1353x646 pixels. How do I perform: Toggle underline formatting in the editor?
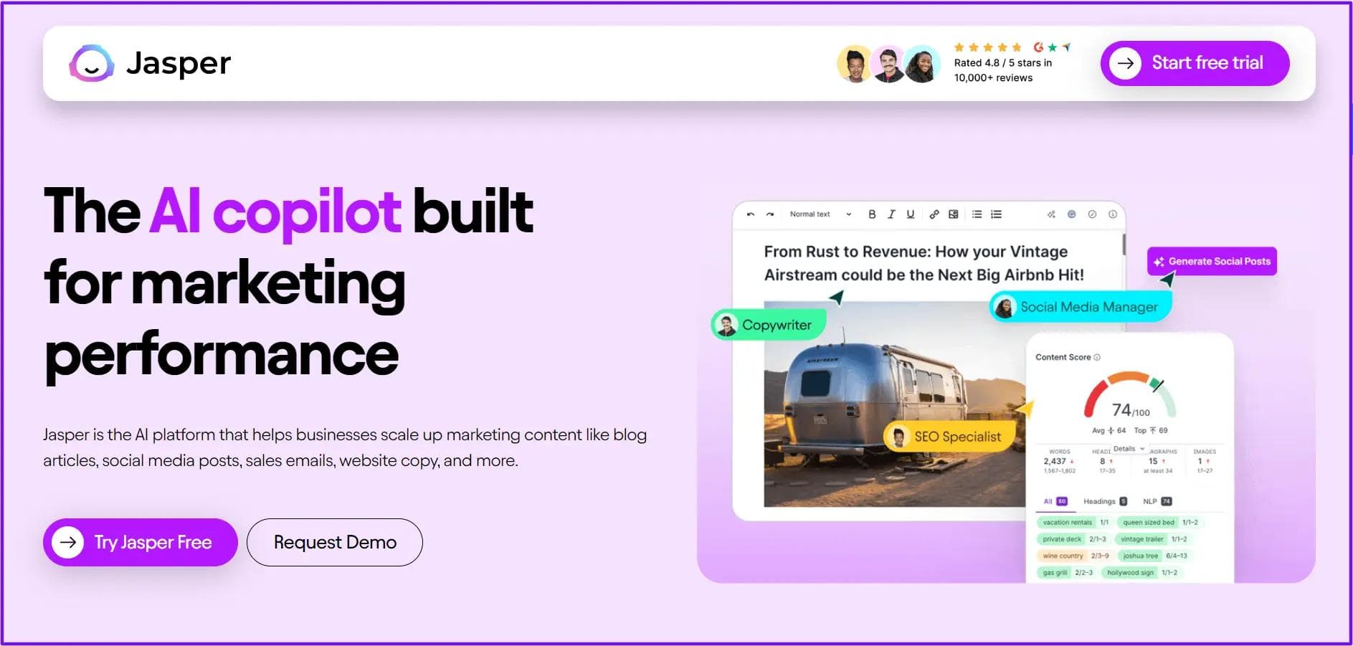911,214
